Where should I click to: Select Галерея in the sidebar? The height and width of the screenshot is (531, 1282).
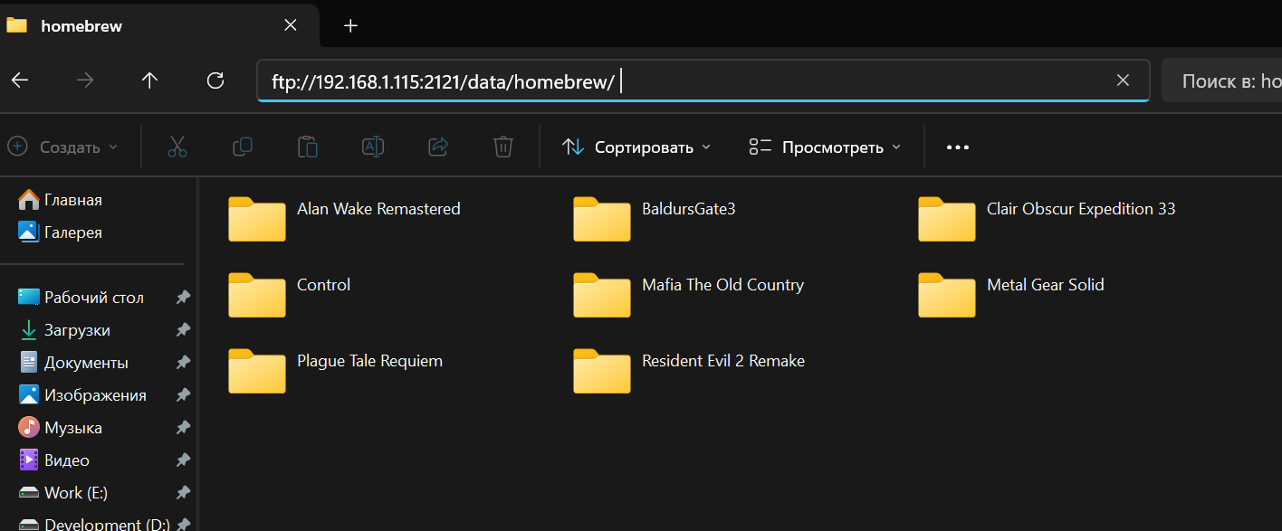pyautogui.click(x=61, y=232)
